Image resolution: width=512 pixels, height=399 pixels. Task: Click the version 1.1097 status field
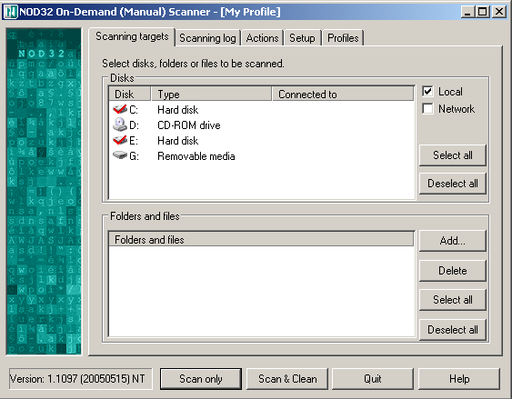(x=81, y=379)
